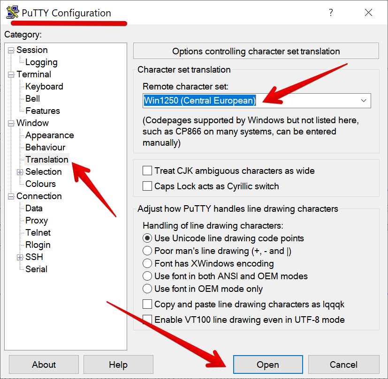Open Colours settings category

point(40,184)
